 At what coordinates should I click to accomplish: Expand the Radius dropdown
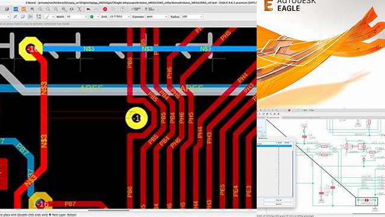[x=192, y=17]
